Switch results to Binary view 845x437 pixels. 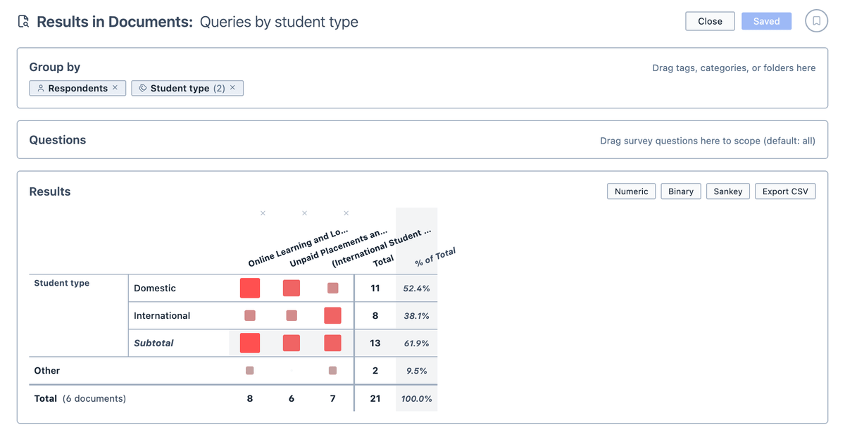[x=681, y=191]
